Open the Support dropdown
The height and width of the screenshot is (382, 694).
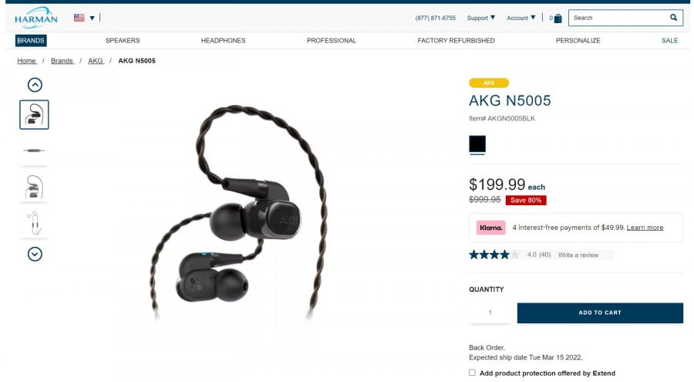click(x=481, y=18)
